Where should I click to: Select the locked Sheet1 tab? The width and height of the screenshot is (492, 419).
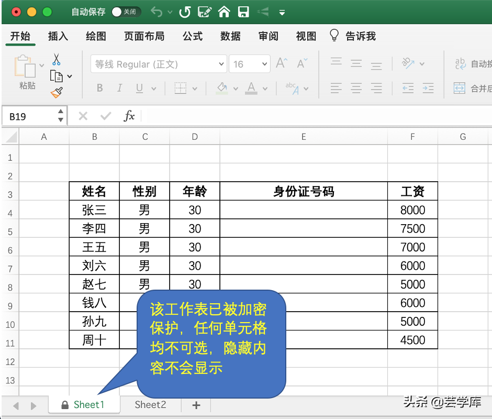[x=84, y=404]
